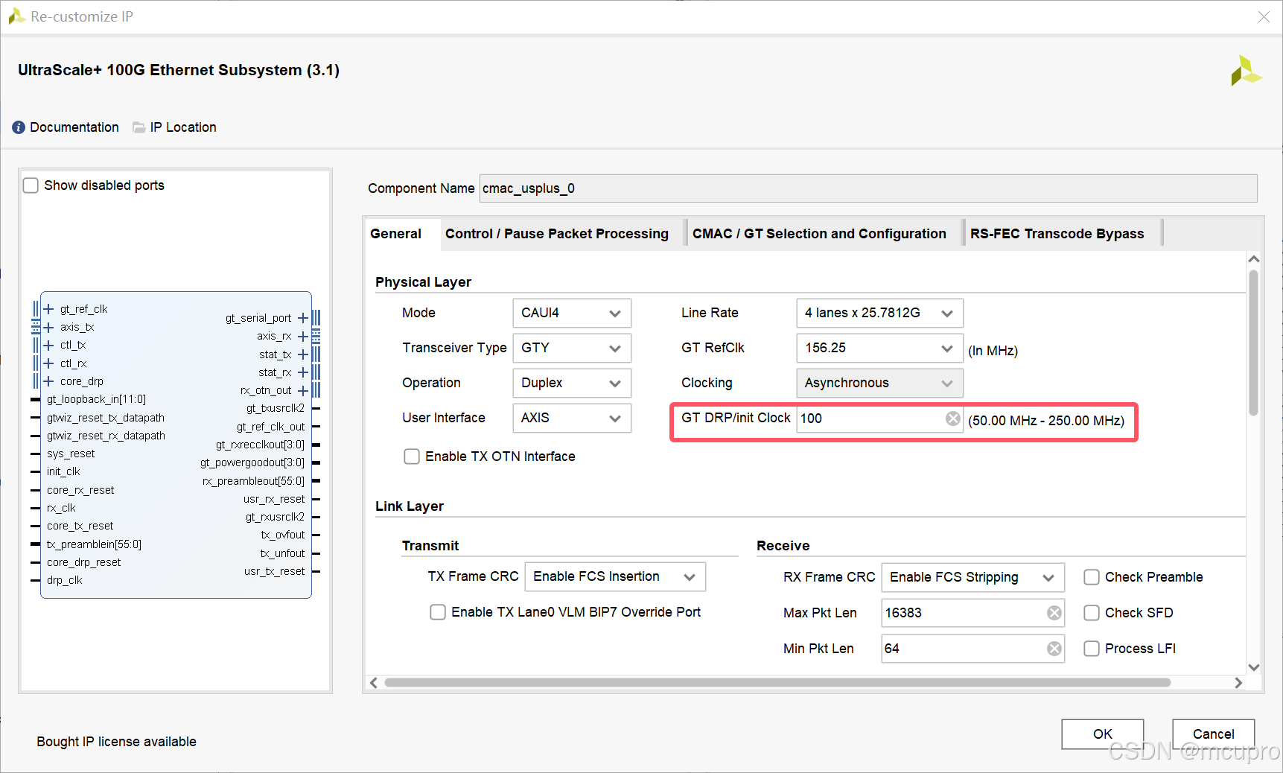
Task: Click the Max Pkt Len input field
Action: tap(972, 613)
